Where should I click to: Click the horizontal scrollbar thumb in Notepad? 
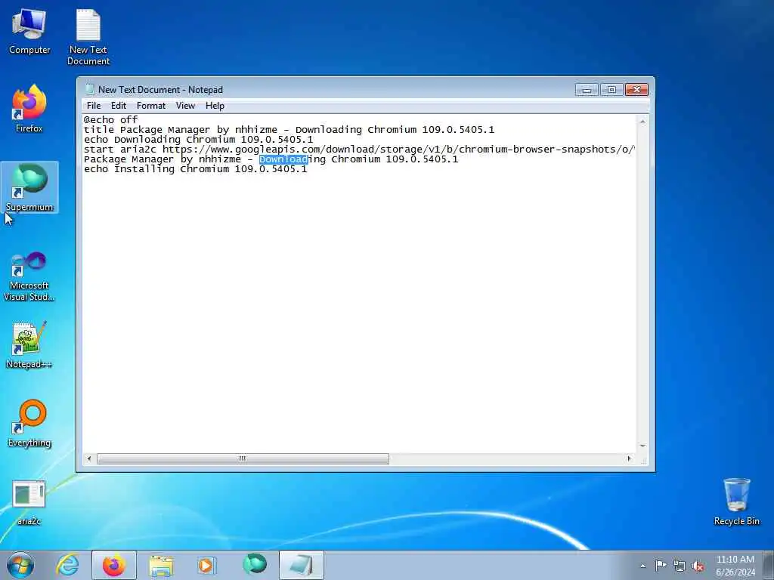pyautogui.click(x=243, y=458)
